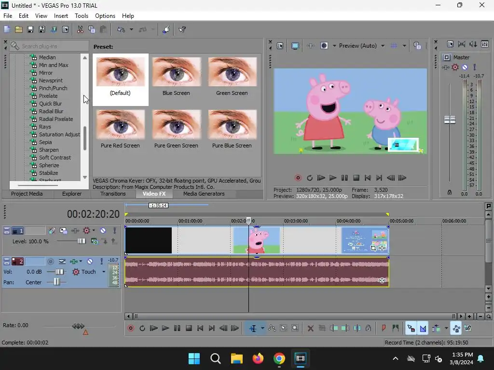Click the Windows Start button

click(x=194, y=358)
